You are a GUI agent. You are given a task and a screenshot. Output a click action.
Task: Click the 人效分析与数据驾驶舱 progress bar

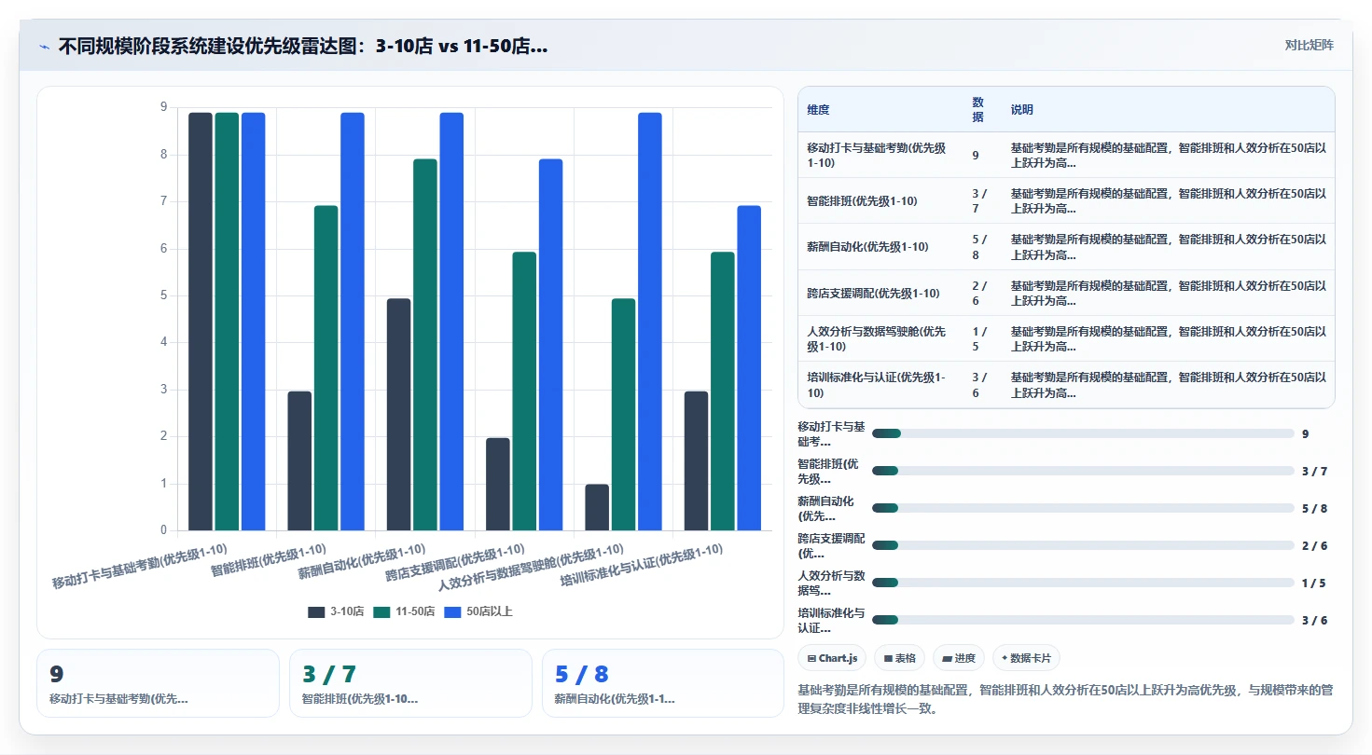coord(1083,583)
